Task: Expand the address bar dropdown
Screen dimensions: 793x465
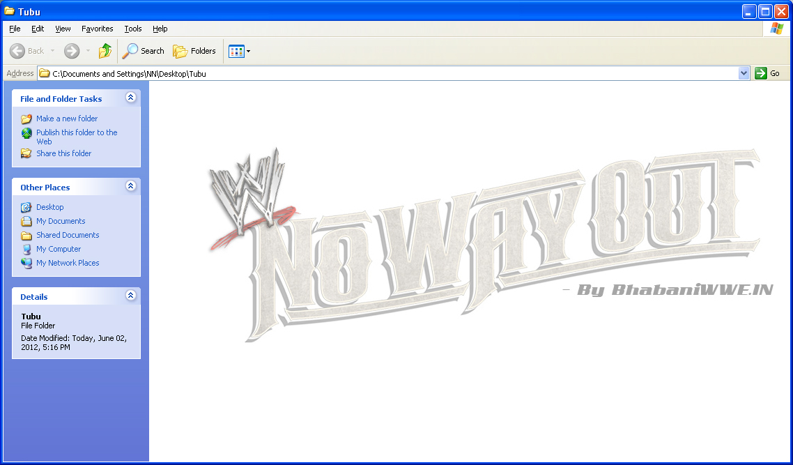Action: [744, 73]
